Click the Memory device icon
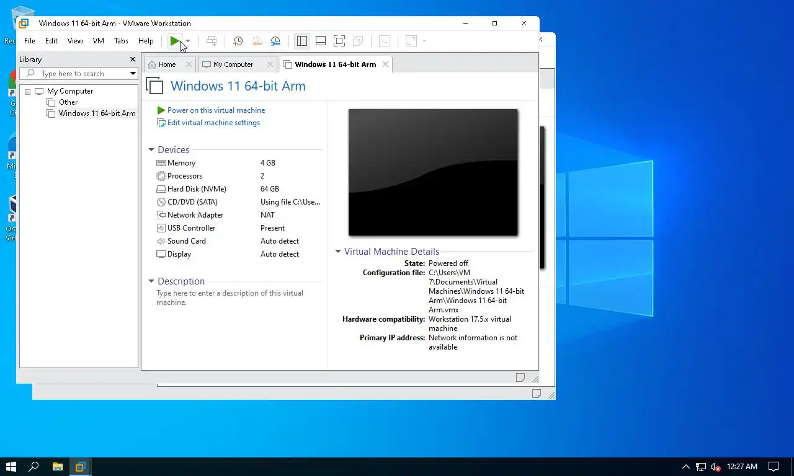This screenshot has width=794, height=476. click(161, 163)
